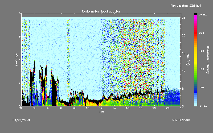Click the "10:" hour tick on the UTC axis
213x133 pixels.
pyautogui.click(x=88, y=108)
